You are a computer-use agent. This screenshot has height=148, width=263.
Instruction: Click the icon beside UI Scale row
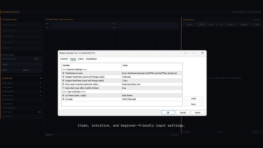tap(63, 99)
